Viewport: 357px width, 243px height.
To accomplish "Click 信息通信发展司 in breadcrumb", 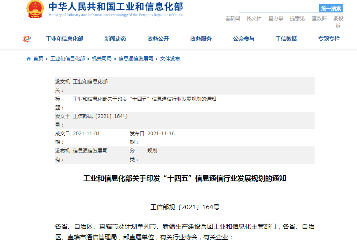I will coord(136,59).
